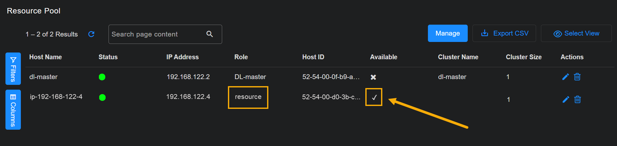
Task: Click the refresh results icon
Action: pyautogui.click(x=91, y=34)
